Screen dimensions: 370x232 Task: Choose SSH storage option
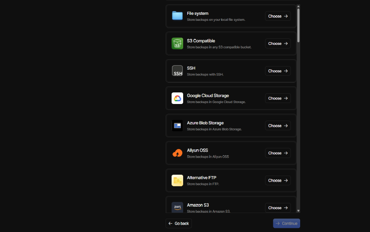click(278, 71)
